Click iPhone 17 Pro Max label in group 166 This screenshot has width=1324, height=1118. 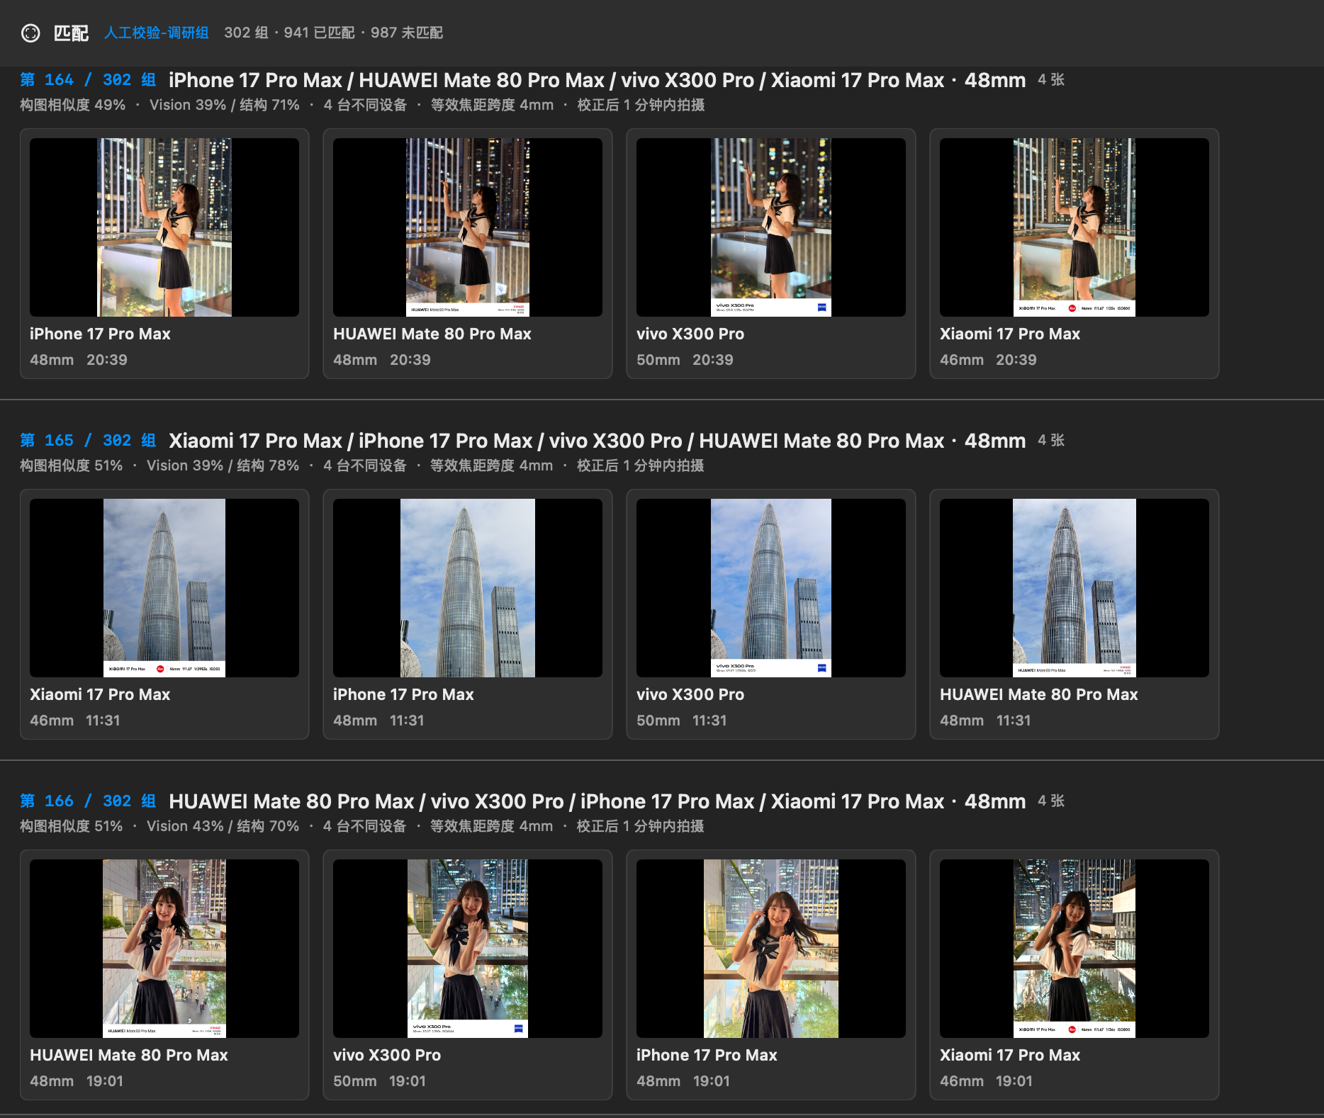click(707, 1055)
